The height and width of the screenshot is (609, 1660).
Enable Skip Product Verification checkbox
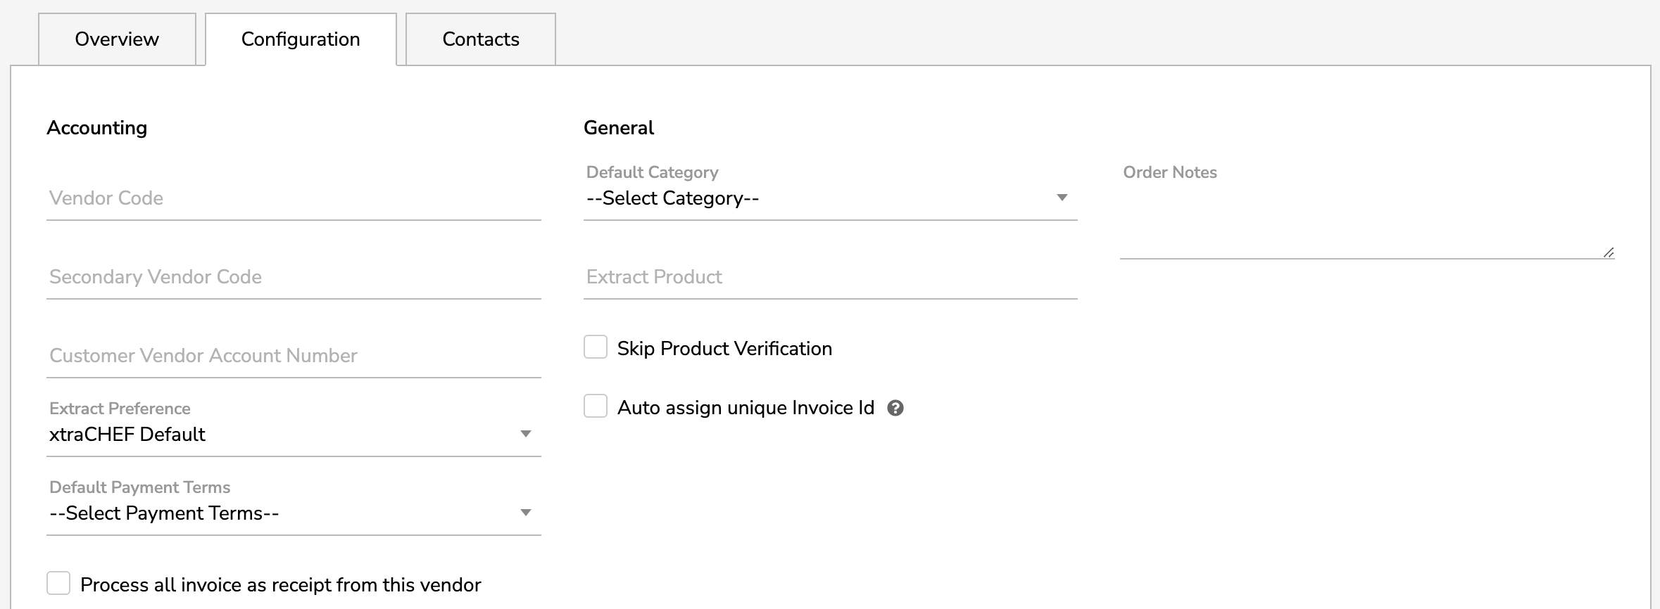(x=596, y=347)
